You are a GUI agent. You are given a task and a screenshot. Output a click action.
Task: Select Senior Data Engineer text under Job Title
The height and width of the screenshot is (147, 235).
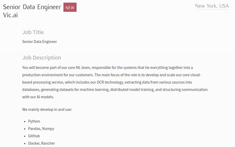point(39,42)
